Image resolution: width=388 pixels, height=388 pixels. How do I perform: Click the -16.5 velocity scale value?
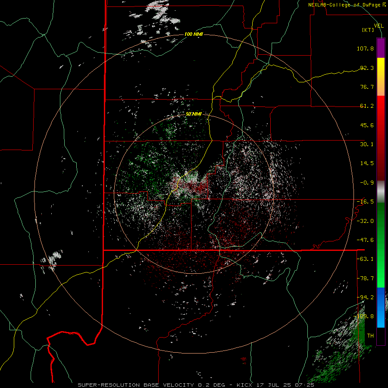click(x=365, y=202)
